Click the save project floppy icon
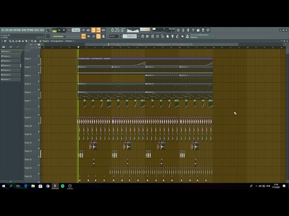Screen dimensions: 289x216 198,30
